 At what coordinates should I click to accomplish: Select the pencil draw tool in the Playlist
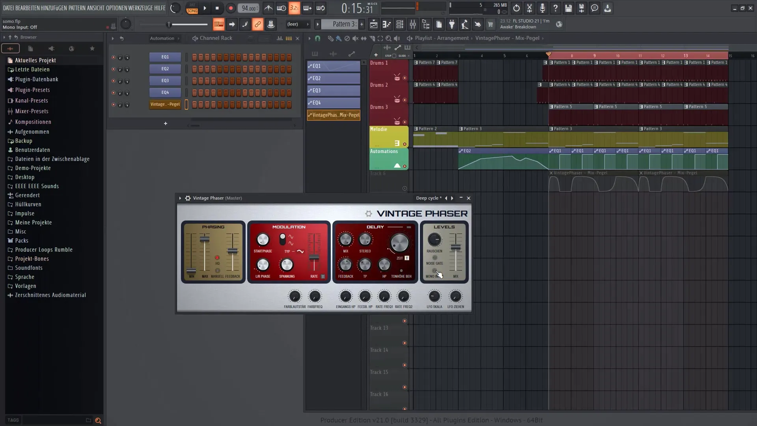[330, 38]
